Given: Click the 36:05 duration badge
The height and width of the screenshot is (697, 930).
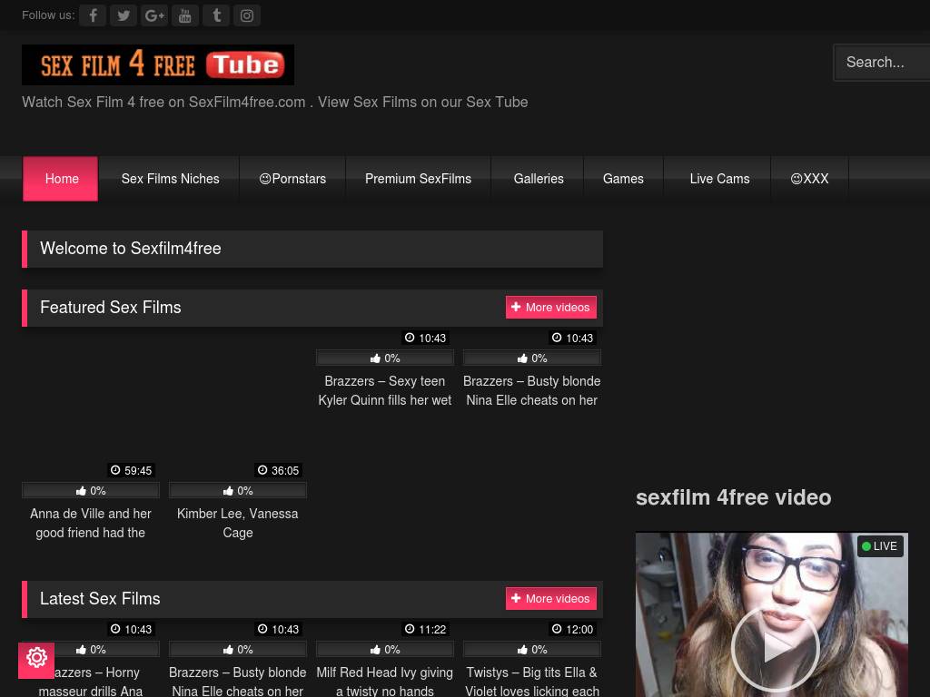Looking at the screenshot, I should click(x=278, y=470).
